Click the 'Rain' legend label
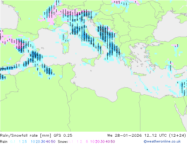This screenshot has width=187, height=144. [4, 142]
